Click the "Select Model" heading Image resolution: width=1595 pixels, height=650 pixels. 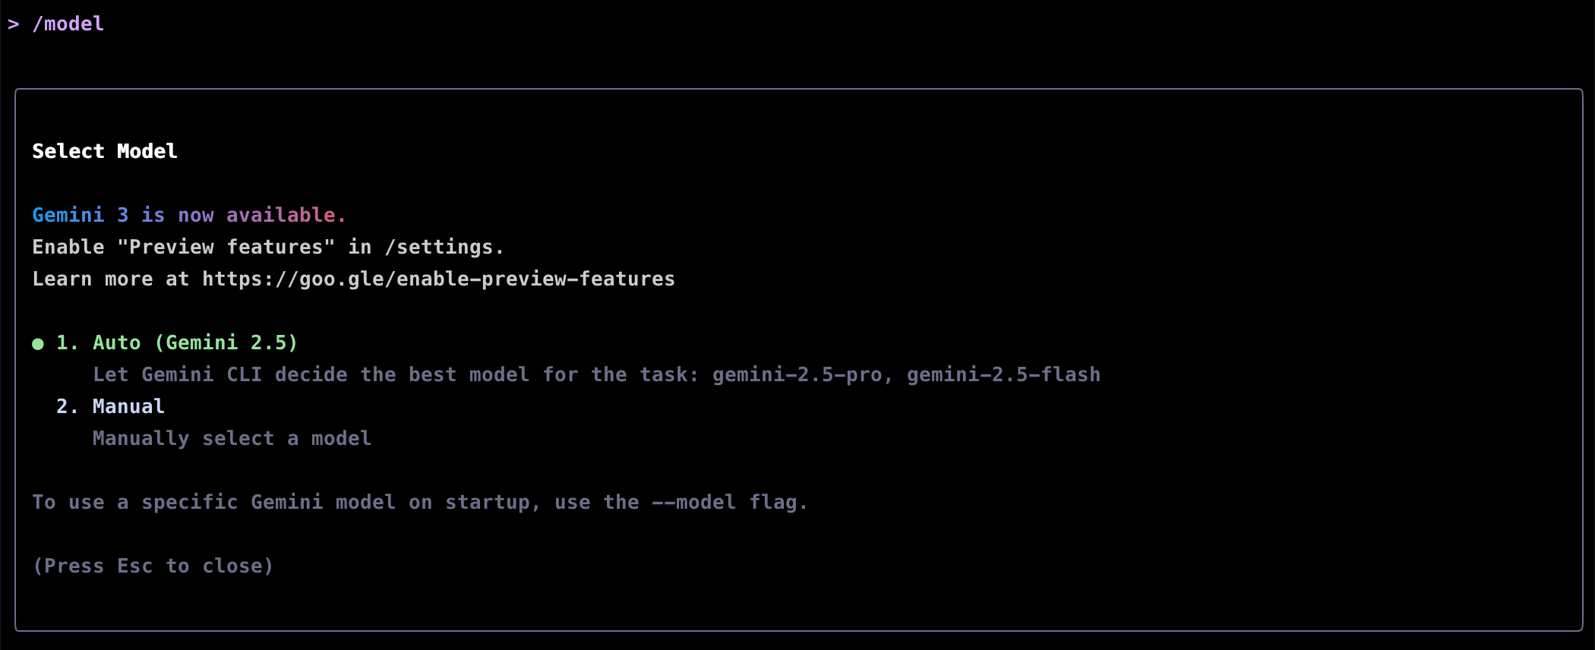(105, 151)
